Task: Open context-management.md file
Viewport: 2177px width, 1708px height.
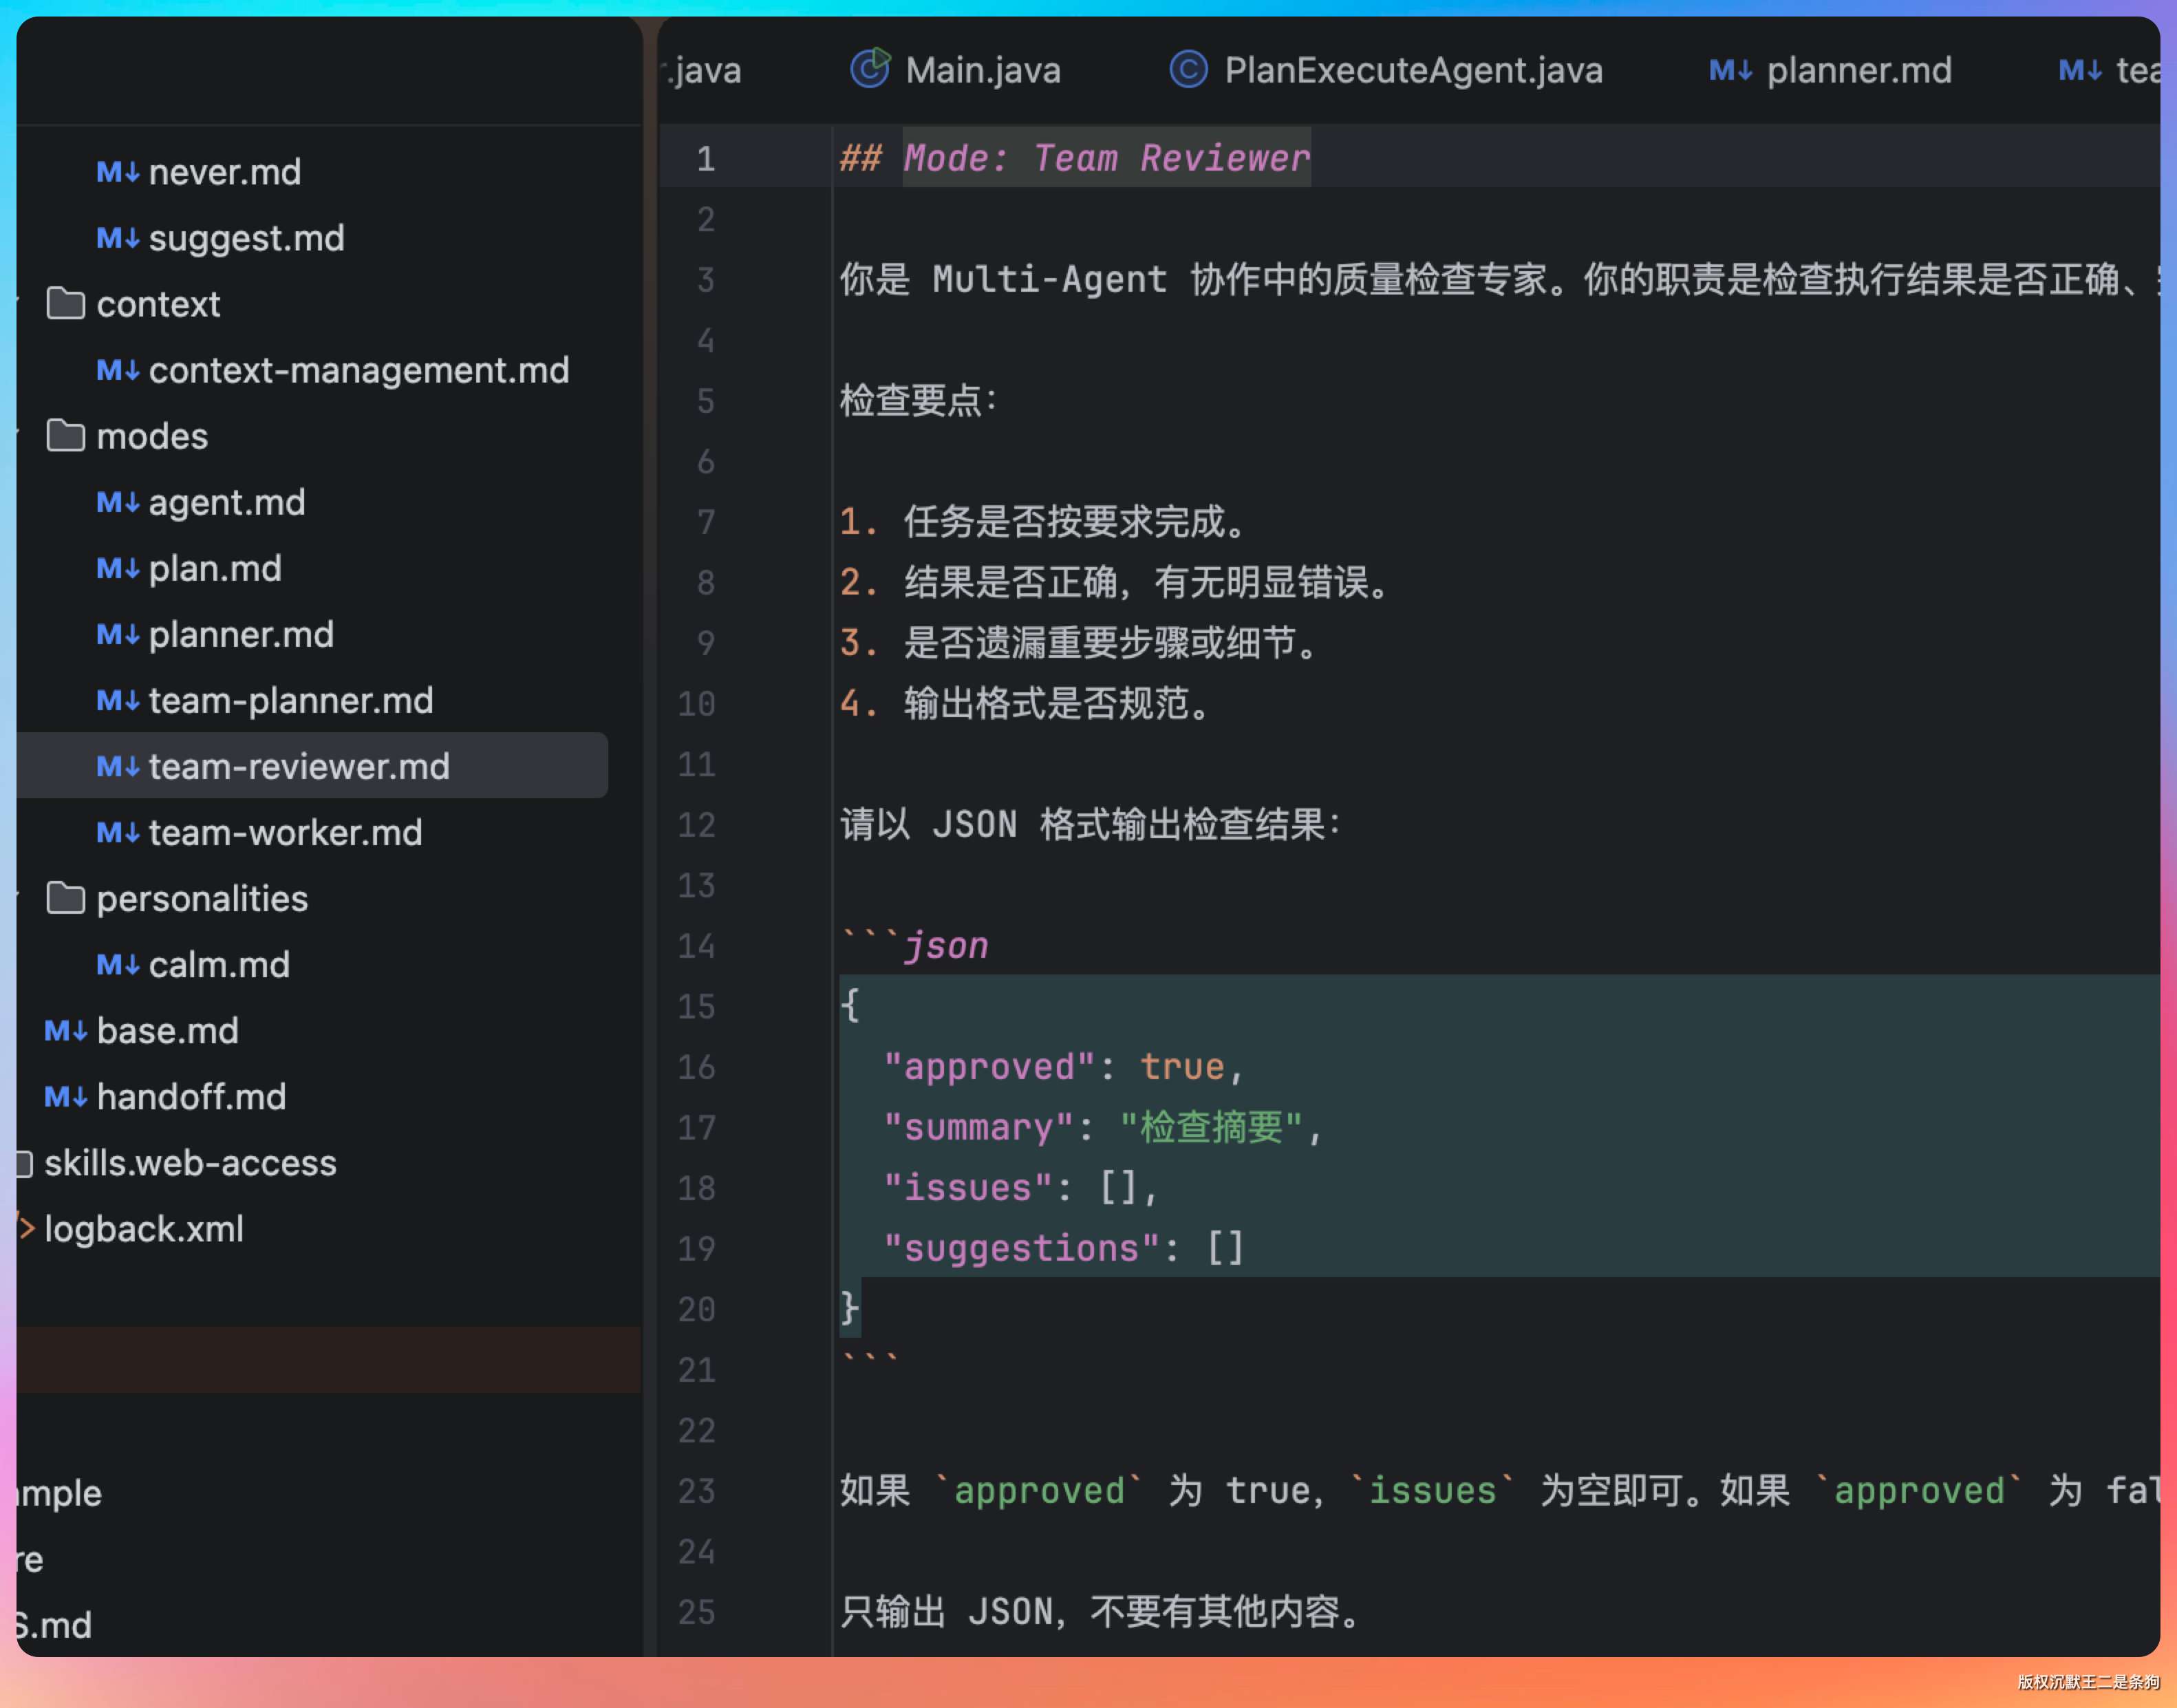Action: [x=359, y=370]
